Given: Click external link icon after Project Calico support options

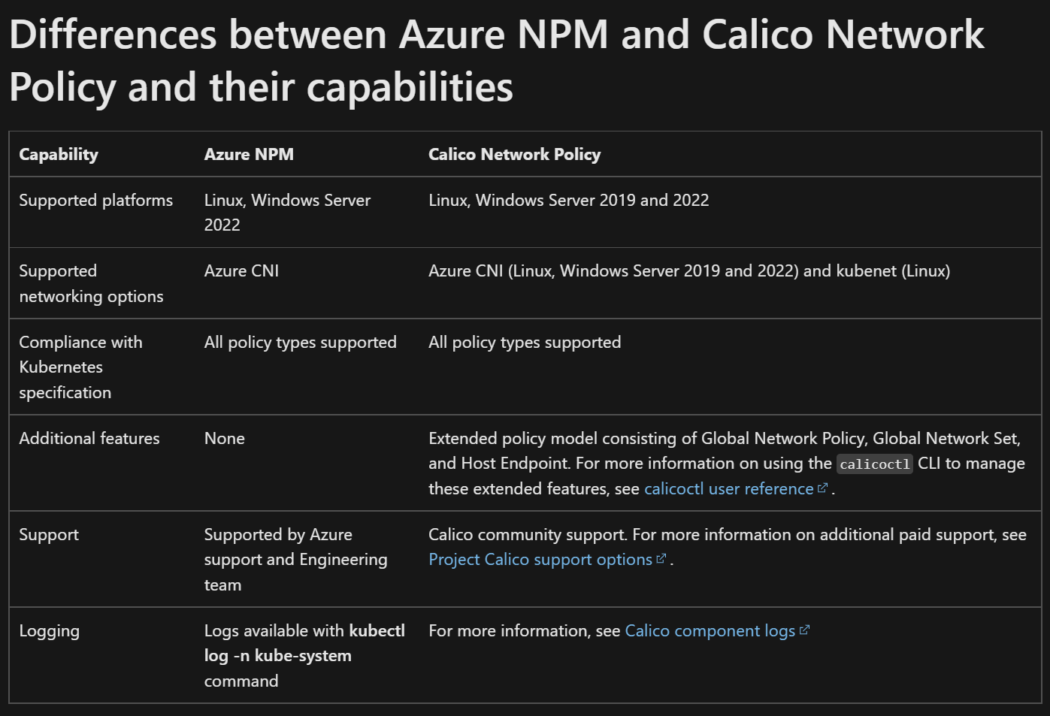Looking at the screenshot, I should (661, 559).
